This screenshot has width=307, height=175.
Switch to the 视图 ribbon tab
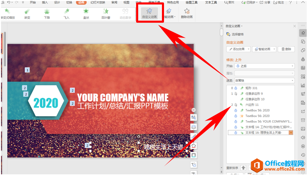[x=126, y=2]
